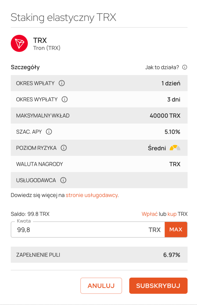
Task: Click the SZAC. APY info icon
Action: click(x=49, y=132)
